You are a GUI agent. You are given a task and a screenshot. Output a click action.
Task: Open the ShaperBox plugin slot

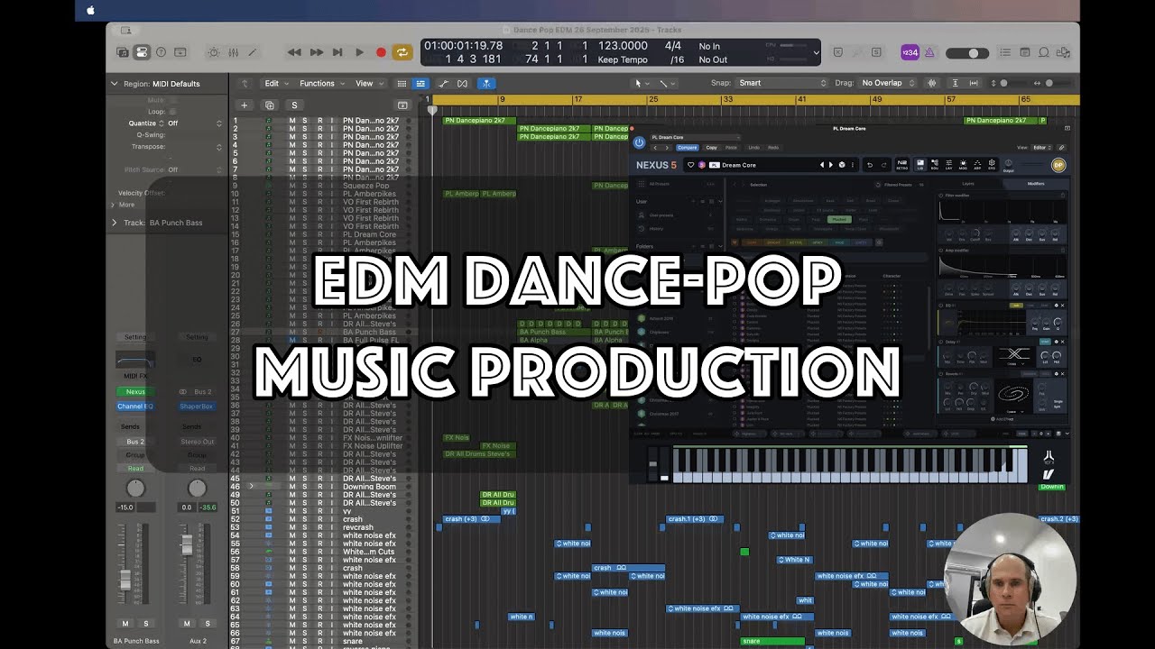click(x=196, y=407)
